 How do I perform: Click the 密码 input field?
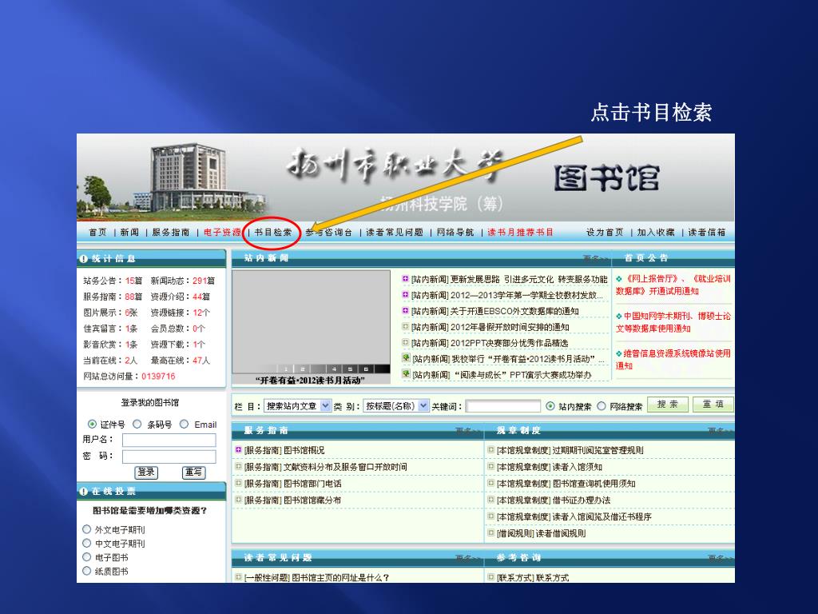(x=169, y=457)
